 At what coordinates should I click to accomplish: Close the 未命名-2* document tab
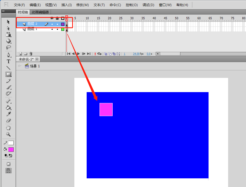37,59
